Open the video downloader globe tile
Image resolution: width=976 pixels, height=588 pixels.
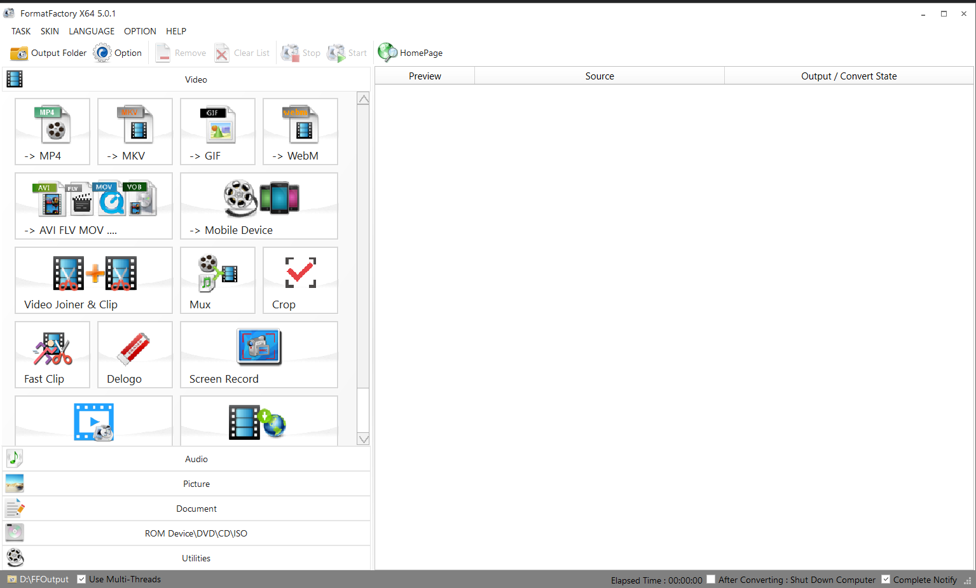(x=259, y=421)
